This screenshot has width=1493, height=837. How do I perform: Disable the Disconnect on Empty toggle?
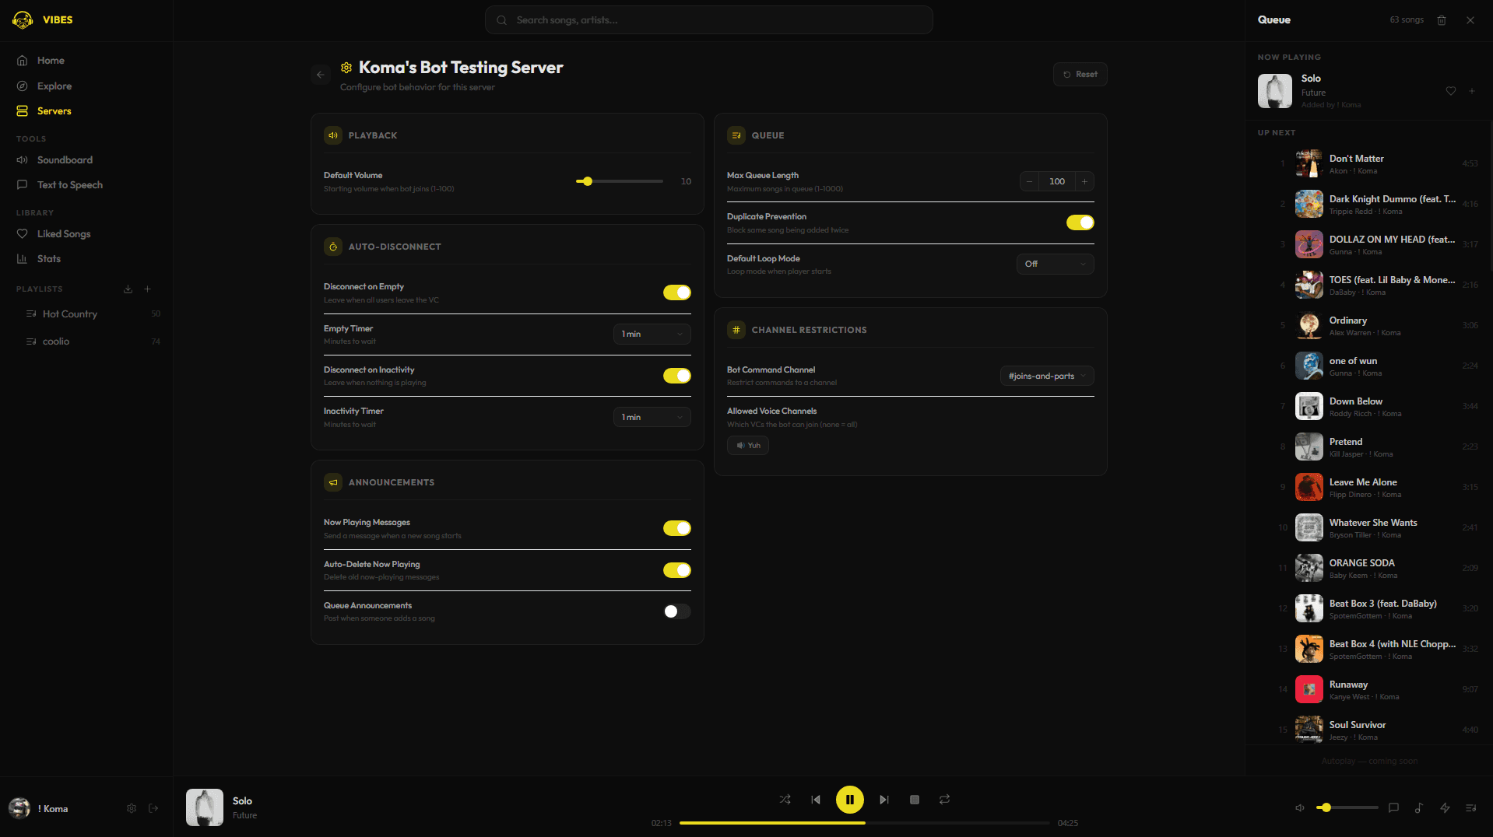point(676,292)
